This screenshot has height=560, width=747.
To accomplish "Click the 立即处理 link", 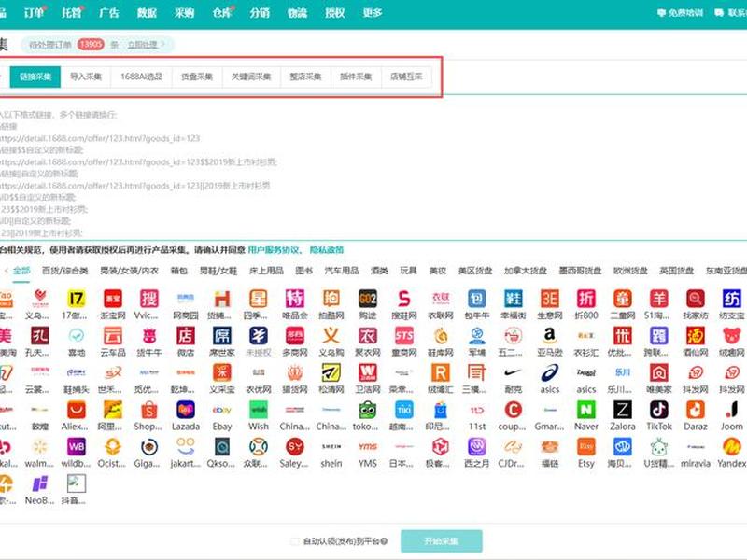I will (143, 45).
